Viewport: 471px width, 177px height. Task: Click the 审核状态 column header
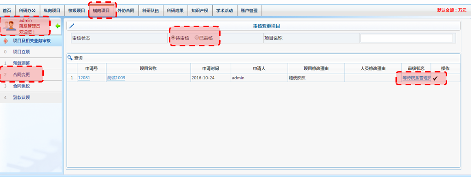click(416, 68)
